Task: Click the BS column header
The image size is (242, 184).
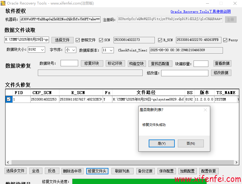Action: click(190, 93)
